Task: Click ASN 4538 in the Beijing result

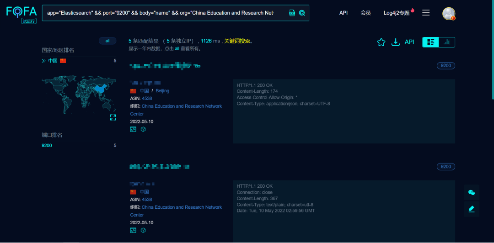Action: (x=147, y=99)
